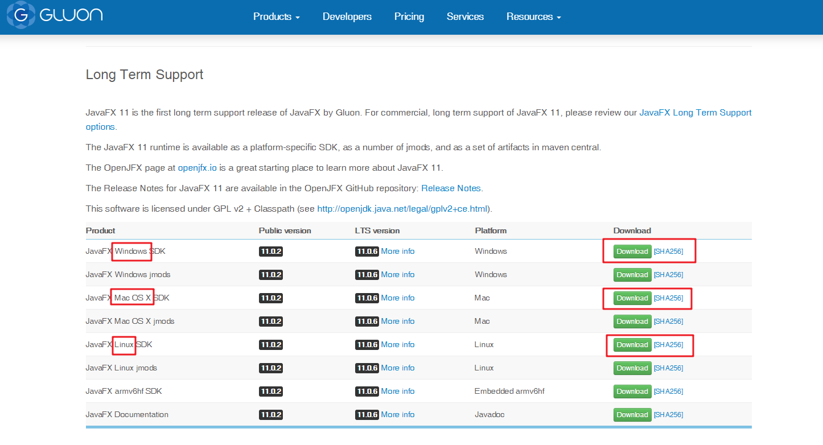Open More info for Windows jmods row
The width and height of the screenshot is (823, 445).
pyautogui.click(x=398, y=275)
